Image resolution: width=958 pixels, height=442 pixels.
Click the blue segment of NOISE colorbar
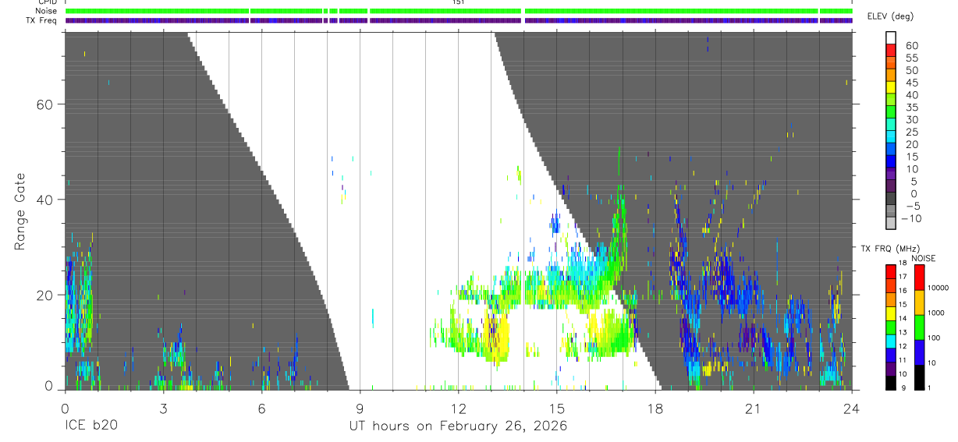tap(919, 352)
